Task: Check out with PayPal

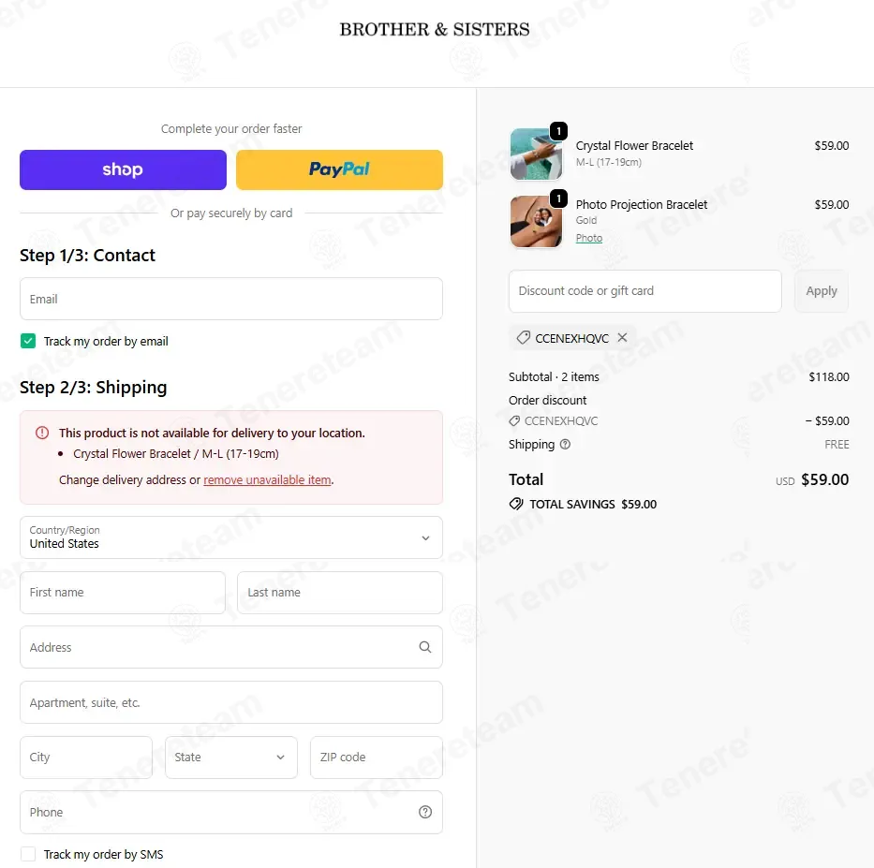Action: tap(339, 169)
